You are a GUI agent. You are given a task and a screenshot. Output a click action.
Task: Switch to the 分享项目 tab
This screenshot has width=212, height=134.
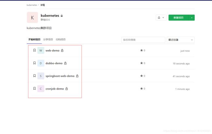tap(48, 39)
